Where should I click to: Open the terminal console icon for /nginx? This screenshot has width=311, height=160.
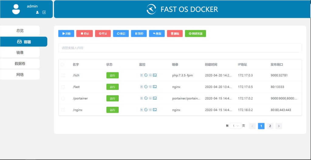click(x=155, y=110)
